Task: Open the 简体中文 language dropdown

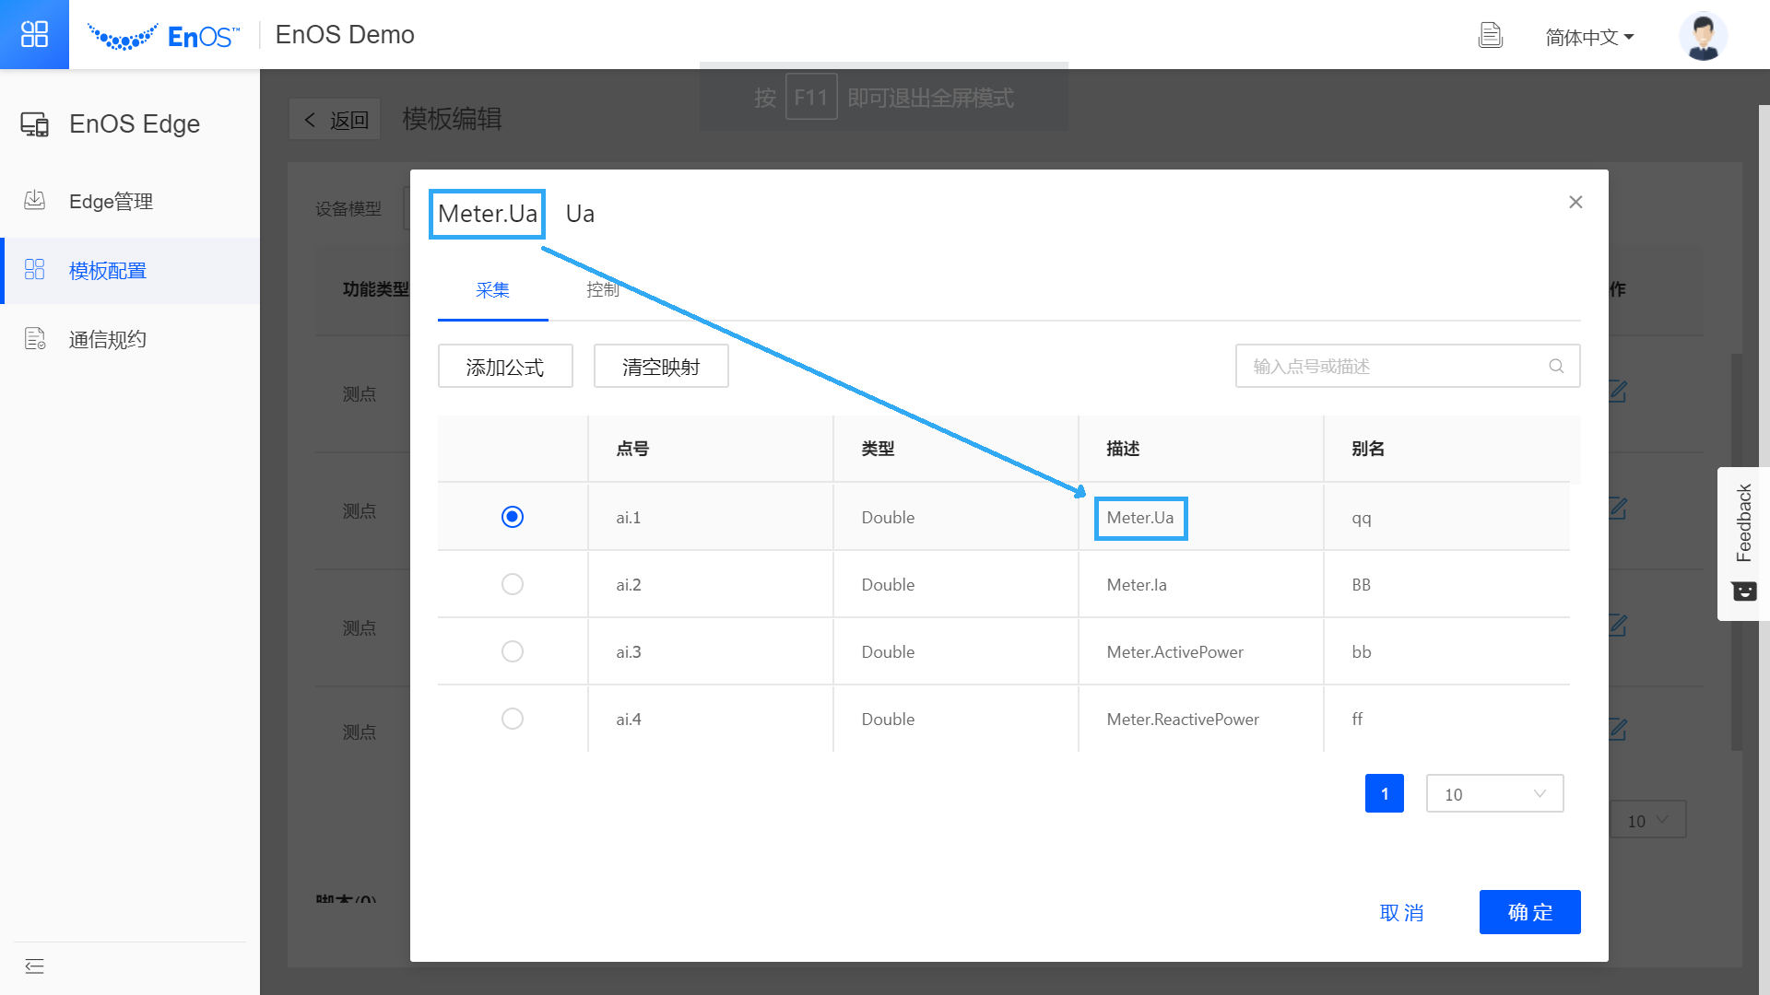Action: [x=1589, y=37]
